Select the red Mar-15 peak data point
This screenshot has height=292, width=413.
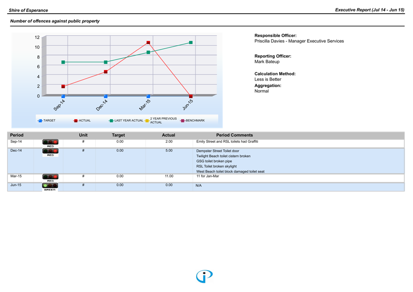[148, 43]
